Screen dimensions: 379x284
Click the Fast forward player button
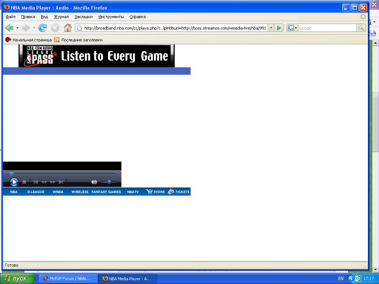point(53,182)
